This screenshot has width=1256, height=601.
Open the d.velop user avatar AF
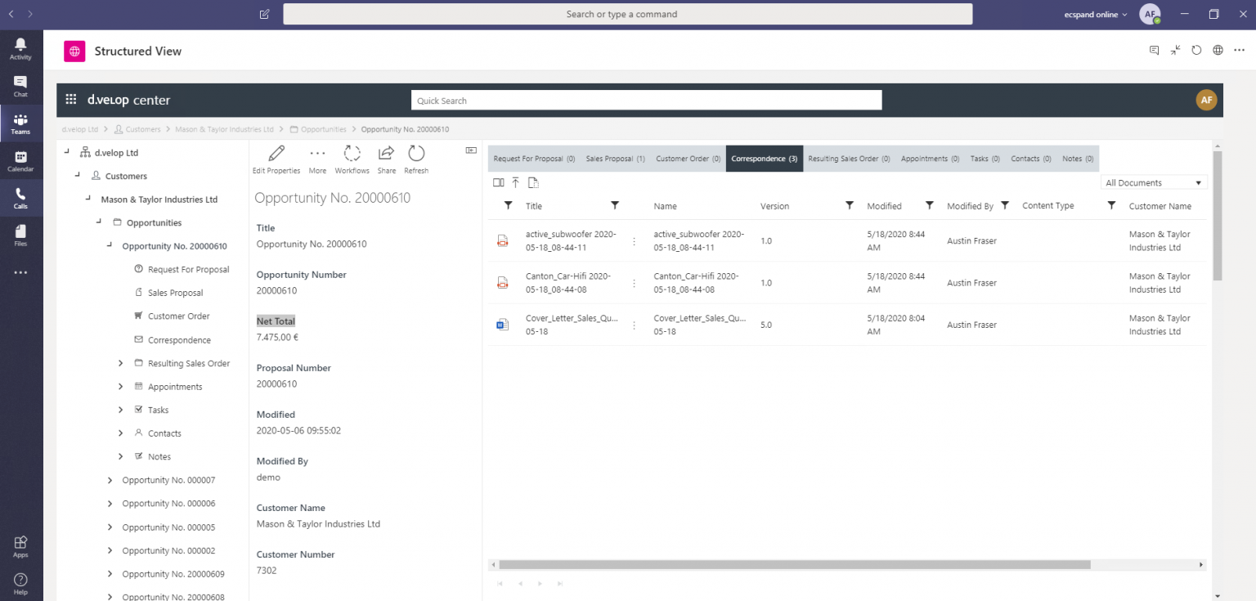click(1206, 100)
